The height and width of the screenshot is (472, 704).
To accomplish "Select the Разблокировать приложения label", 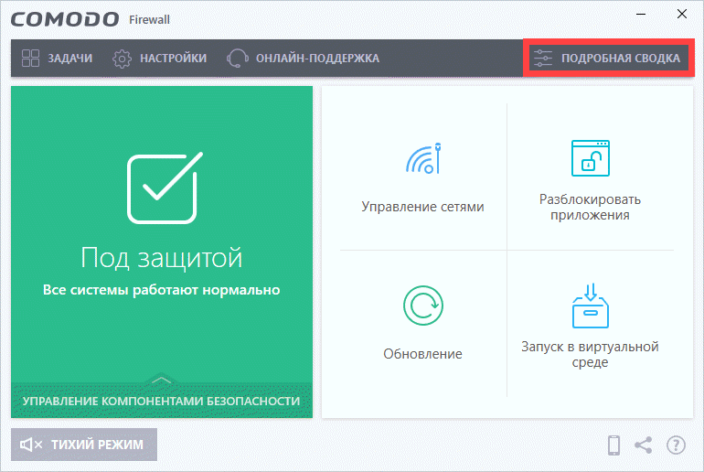I will click(590, 207).
